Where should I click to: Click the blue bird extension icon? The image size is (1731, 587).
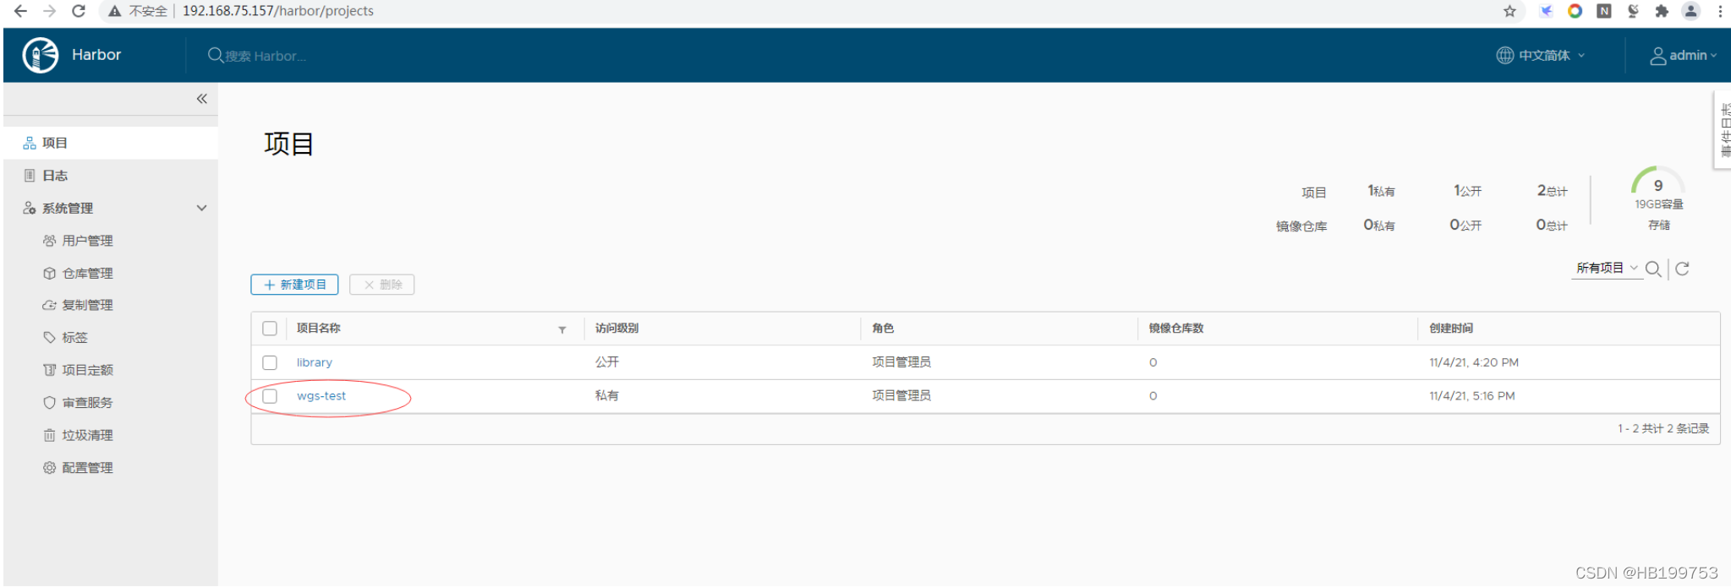1546,11
